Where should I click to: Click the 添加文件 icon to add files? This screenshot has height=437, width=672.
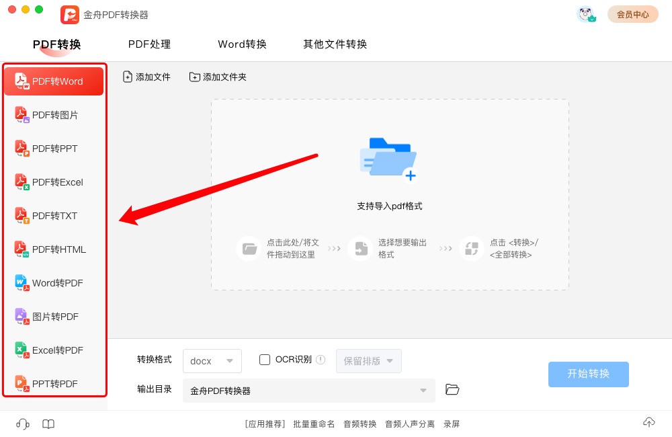[x=146, y=77]
